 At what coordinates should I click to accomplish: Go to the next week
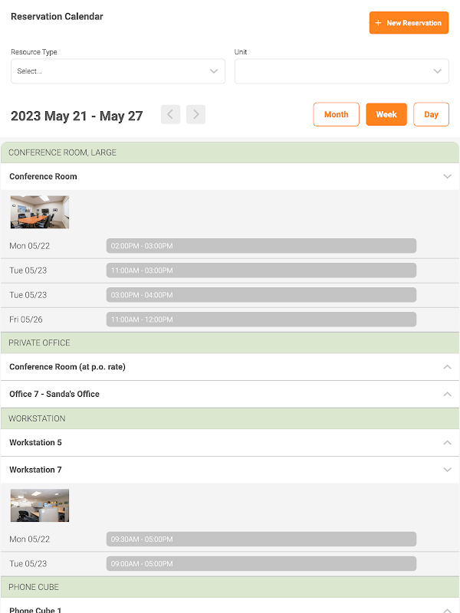coord(196,114)
